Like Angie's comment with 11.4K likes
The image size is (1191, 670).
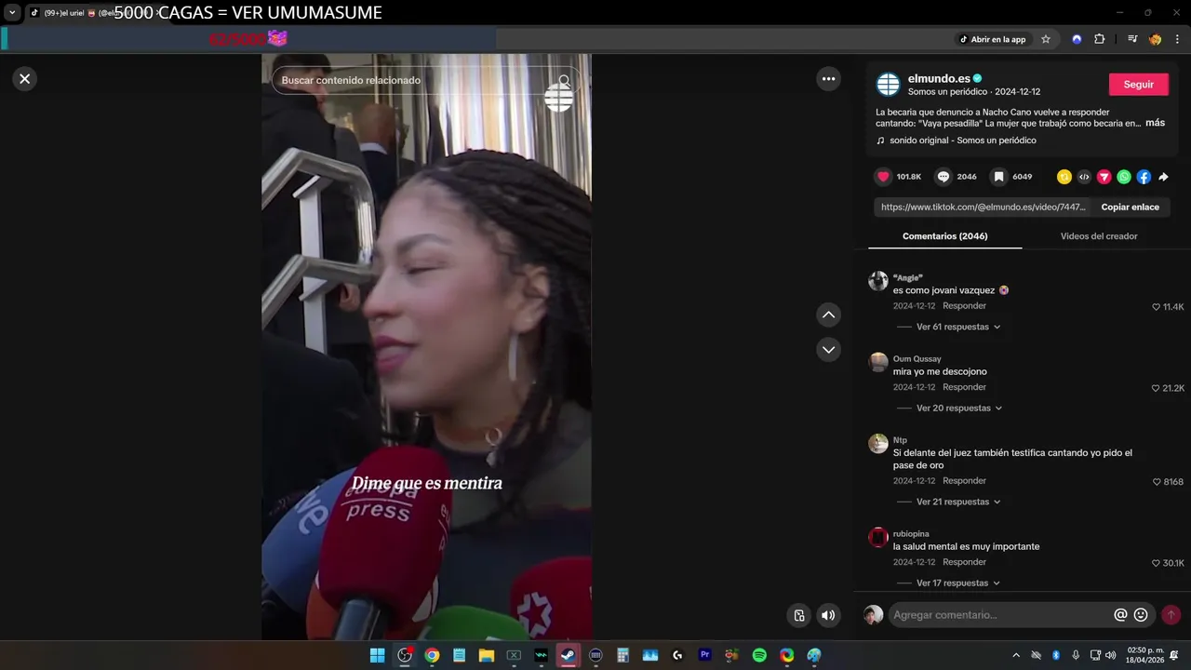[x=1157, y=307]
